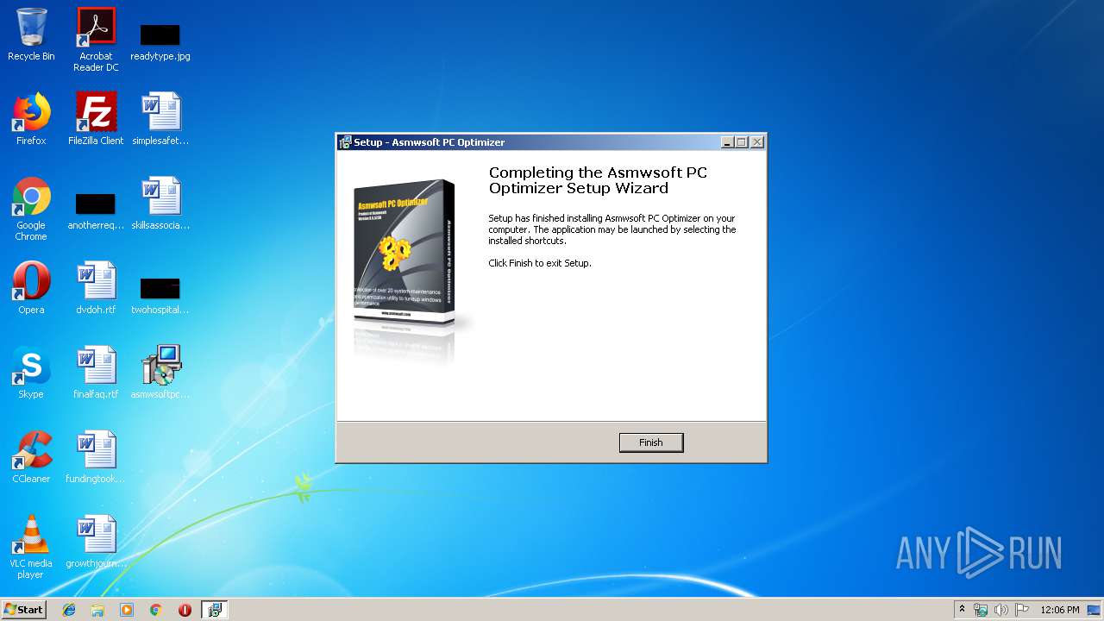Minimize the Setup window

click(x=727, y=142)
